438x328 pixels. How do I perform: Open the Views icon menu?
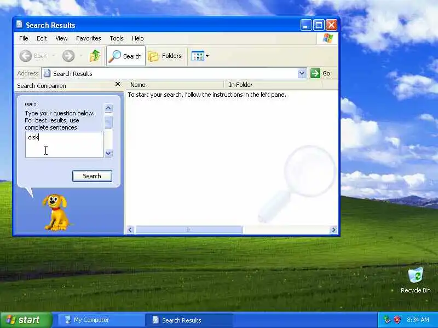[198, 56]
